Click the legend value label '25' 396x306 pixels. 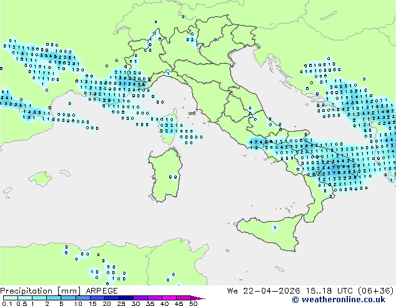121,304
